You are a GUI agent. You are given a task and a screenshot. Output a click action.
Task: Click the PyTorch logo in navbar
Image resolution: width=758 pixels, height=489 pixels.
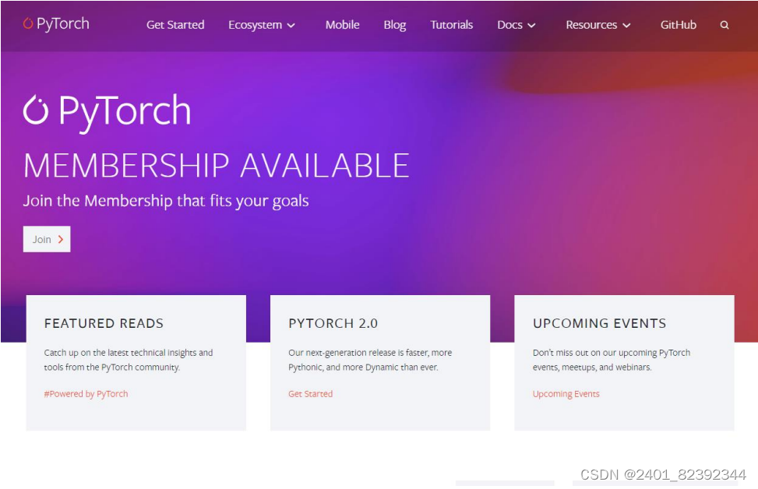click(56, 23)
